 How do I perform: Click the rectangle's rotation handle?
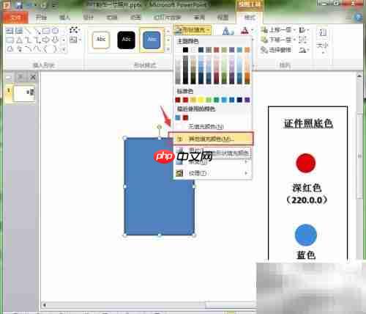160,127
